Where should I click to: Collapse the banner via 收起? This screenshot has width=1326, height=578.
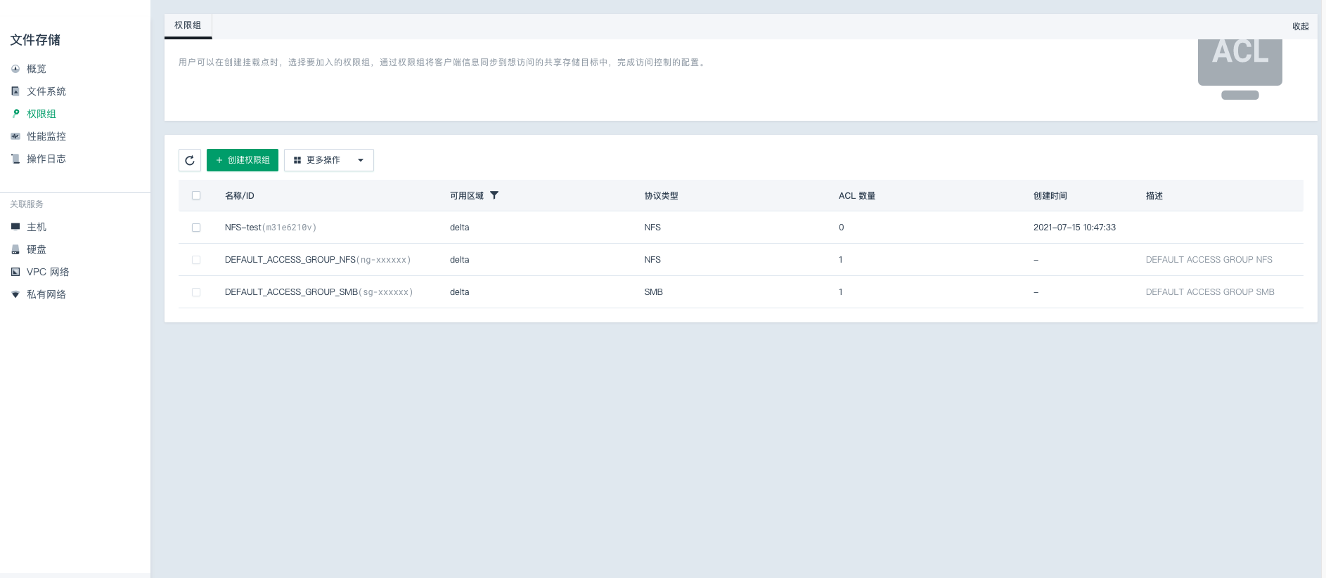pyautogui.click(x=1301, y=27)
